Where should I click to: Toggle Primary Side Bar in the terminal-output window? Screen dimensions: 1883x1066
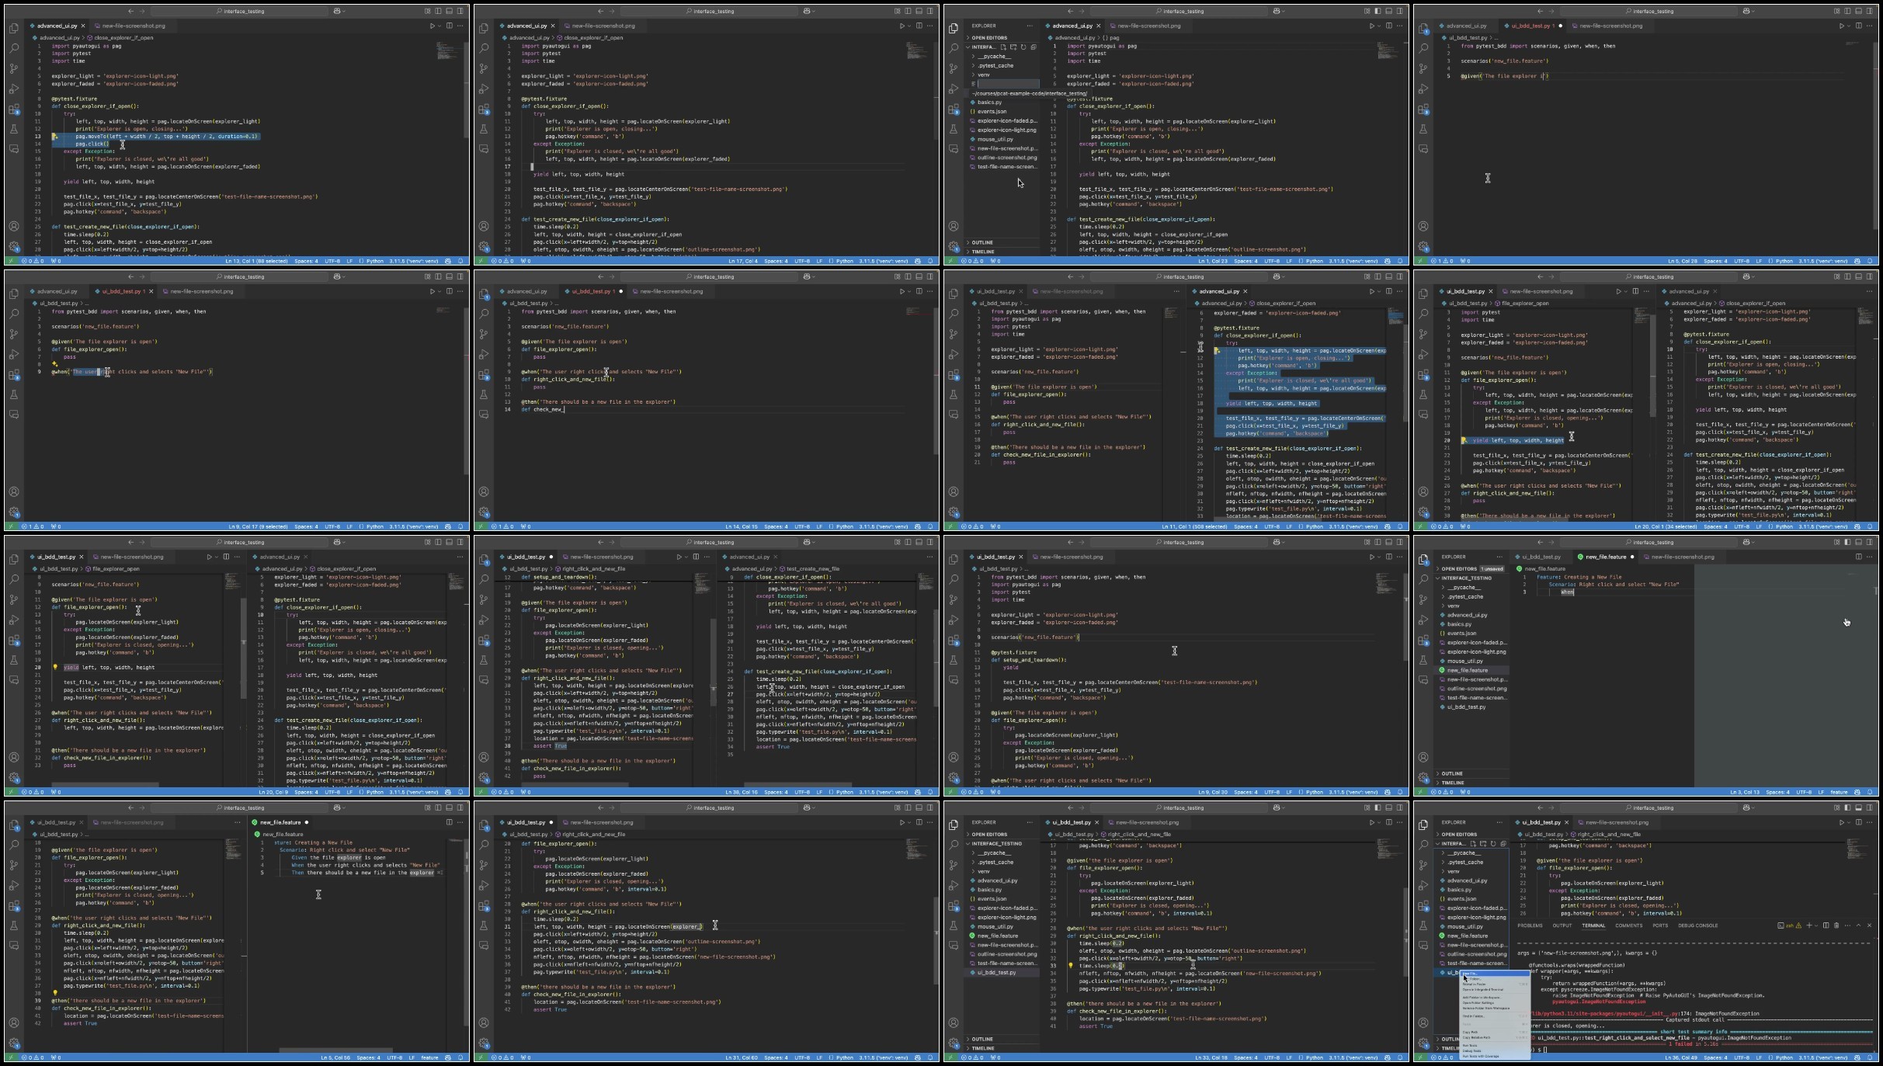click(x=1847, y=807)
